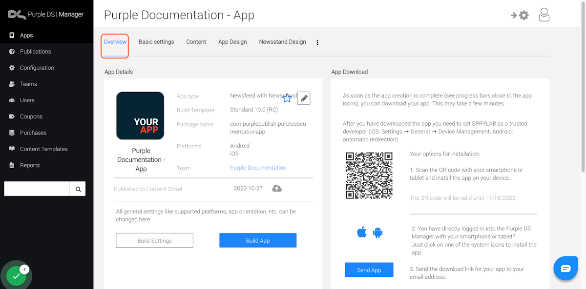
Task: Mark app as favorite with star icon
Action: (287, 98)
